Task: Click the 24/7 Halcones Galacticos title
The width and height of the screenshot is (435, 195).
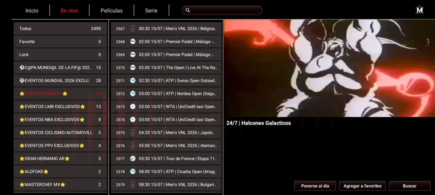Action: [x=259, y=123]
